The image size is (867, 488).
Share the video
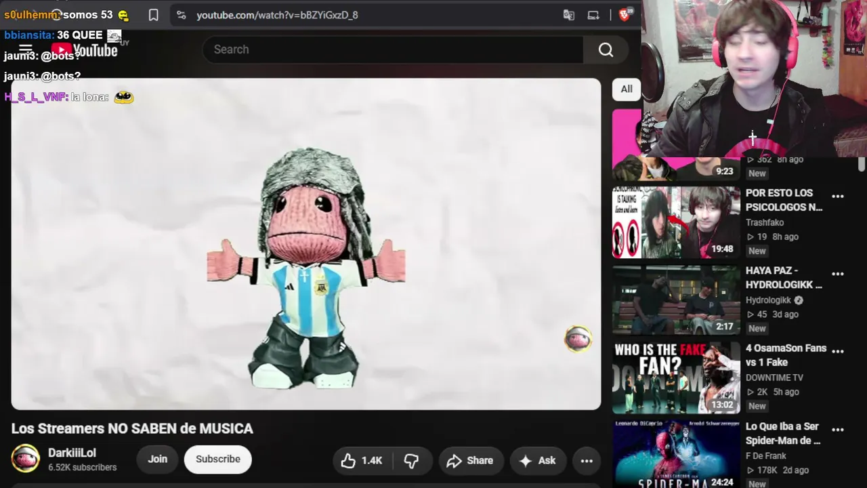470,461
